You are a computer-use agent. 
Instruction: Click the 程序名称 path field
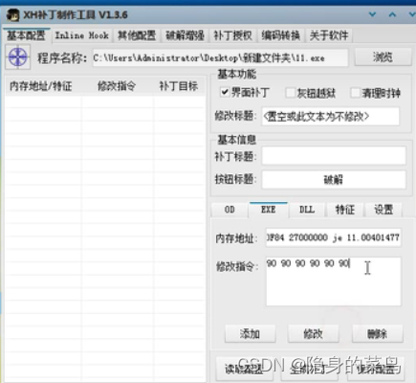pos(220,57)
